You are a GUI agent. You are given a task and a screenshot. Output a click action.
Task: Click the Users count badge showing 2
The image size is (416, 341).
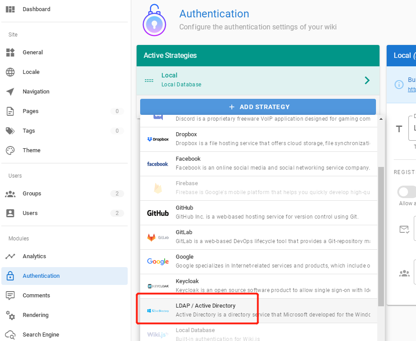tap(117, 213)
